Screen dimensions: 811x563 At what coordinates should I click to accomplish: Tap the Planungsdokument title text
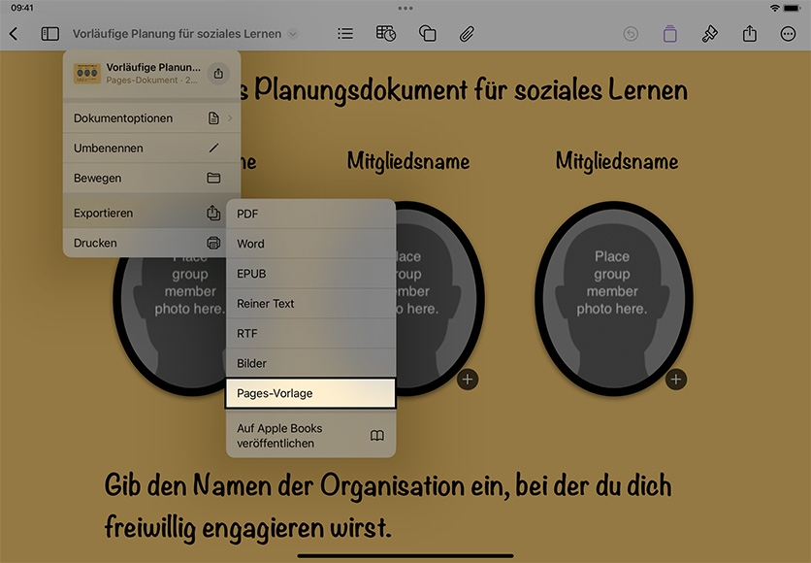[x=465, y=90]
